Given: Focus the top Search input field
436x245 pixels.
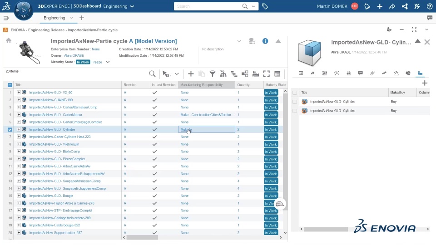Looking at the screenshot, I should click(x=208, y=6).
